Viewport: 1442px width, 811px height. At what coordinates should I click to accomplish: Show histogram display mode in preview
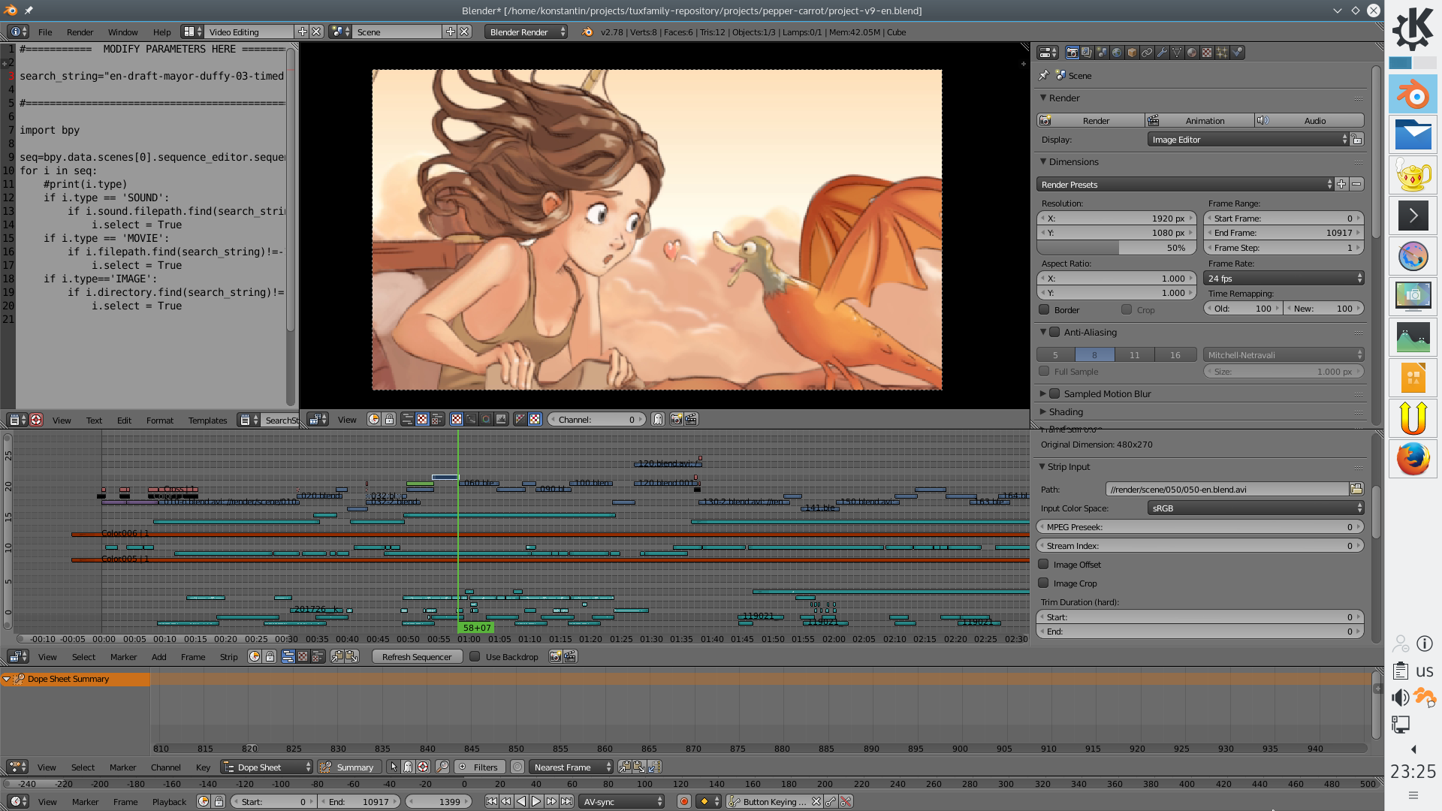tap(501, 419)
